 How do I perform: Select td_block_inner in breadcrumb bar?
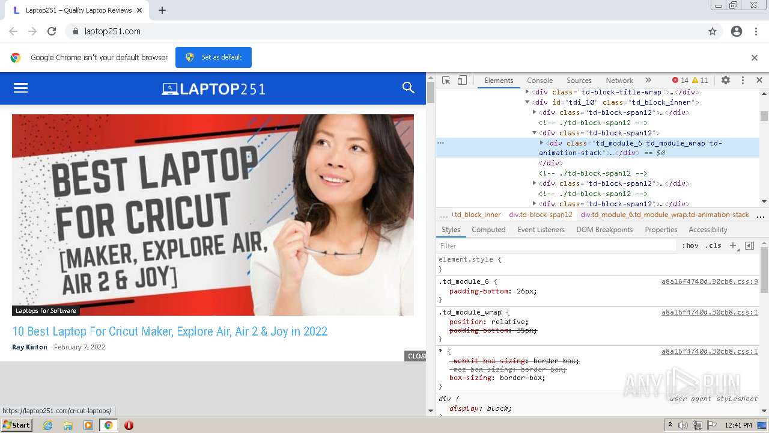[476, 215]
